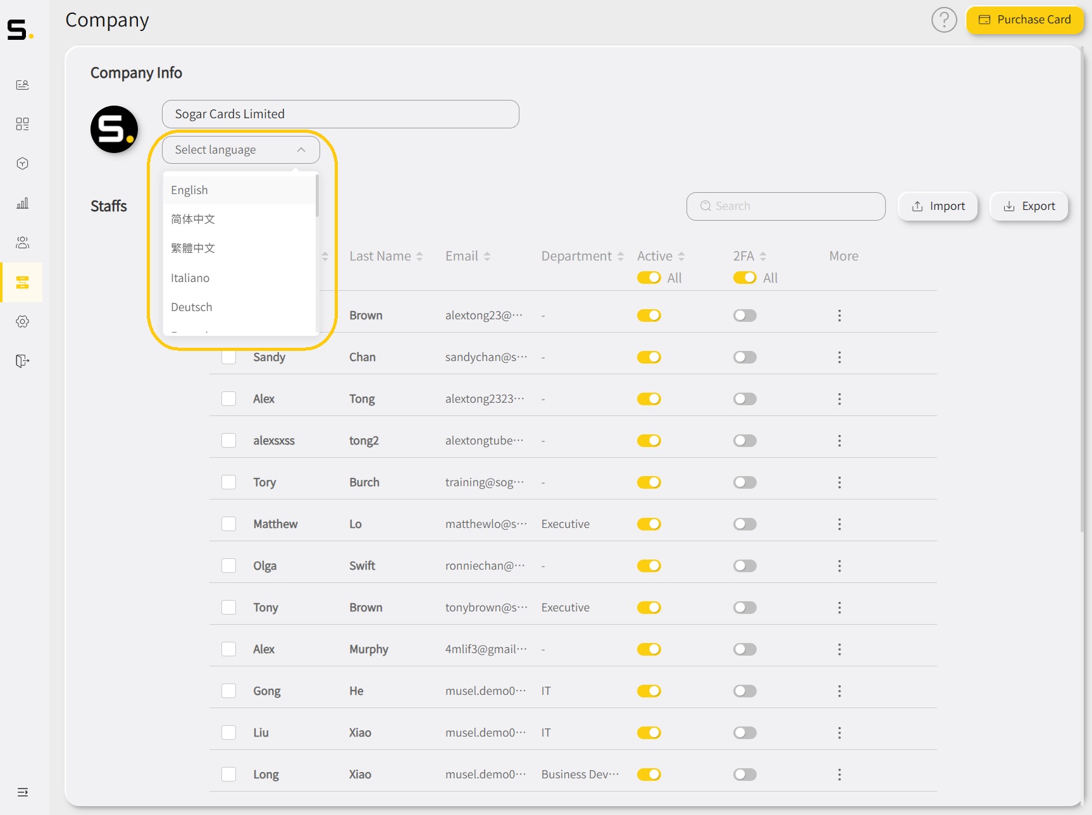Edit the Sogar Cards Limited name field

(x=340, y=114)
